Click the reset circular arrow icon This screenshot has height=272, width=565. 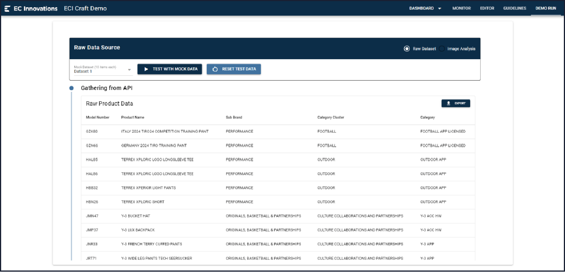(215, 69)
